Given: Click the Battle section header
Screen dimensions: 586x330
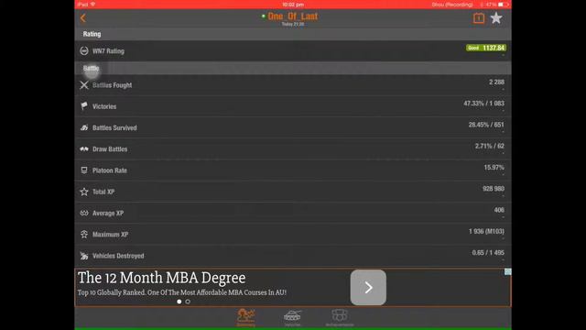Looking at the screenshot, I should tap(293, 68).
